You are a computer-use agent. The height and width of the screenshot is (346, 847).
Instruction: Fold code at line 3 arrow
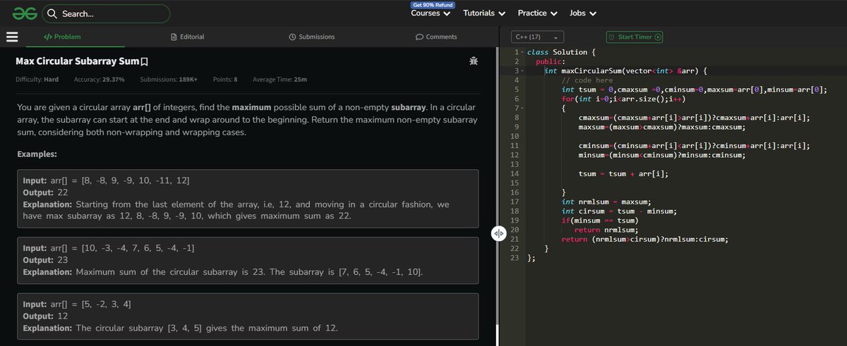pyautogui.click(x=522, y=71)
